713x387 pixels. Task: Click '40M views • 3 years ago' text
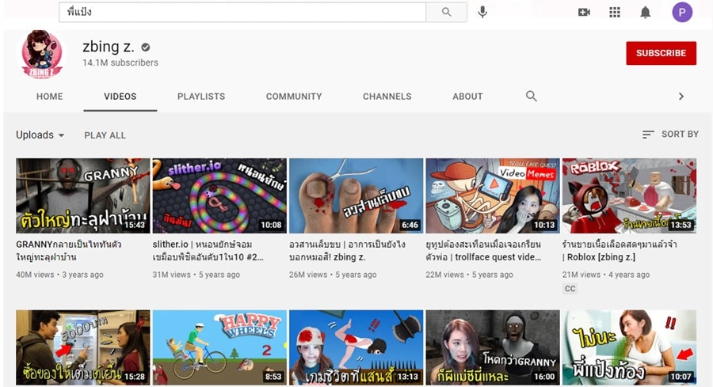59,275
